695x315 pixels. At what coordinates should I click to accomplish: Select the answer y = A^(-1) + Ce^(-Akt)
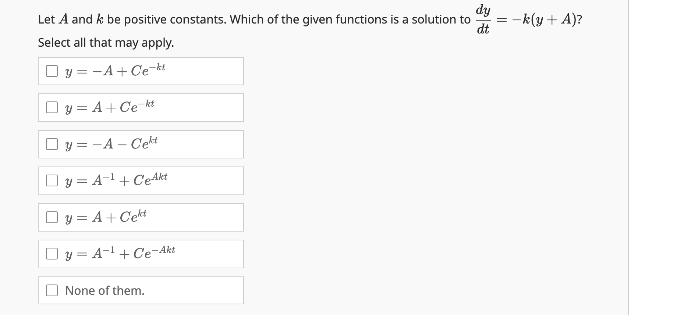pyautogui.click(x=52, y=253)
